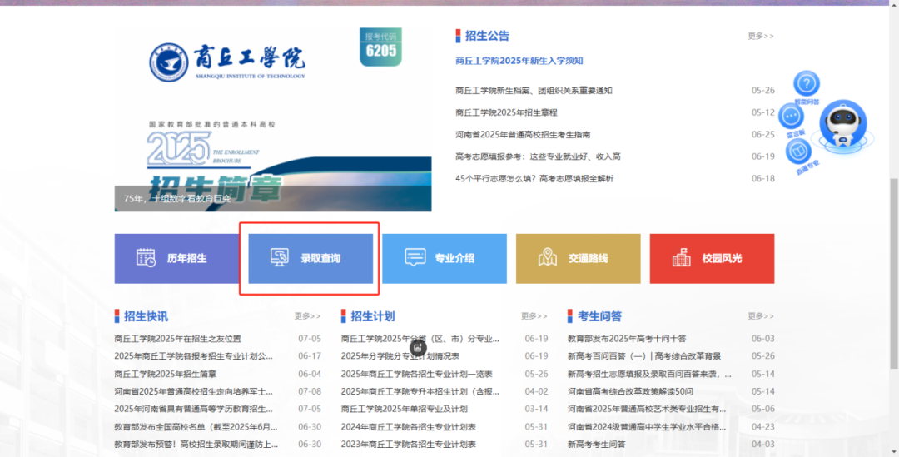Open the 校园风光 tile
The image size is (899, 457).
pyautogui.click(x=712, y=259)
